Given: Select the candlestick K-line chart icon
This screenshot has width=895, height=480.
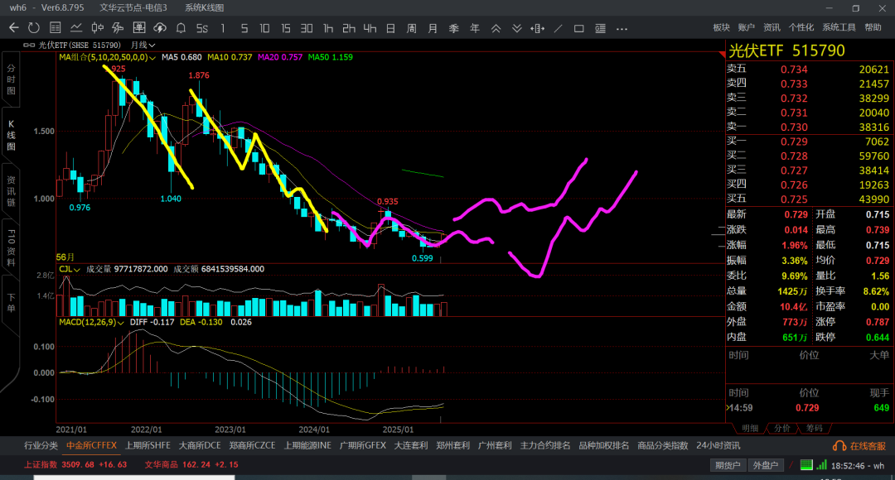Looking at the screenshot, I should point(98,28).
